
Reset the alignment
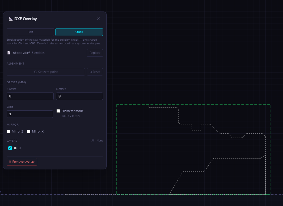[x=95, y=72]
